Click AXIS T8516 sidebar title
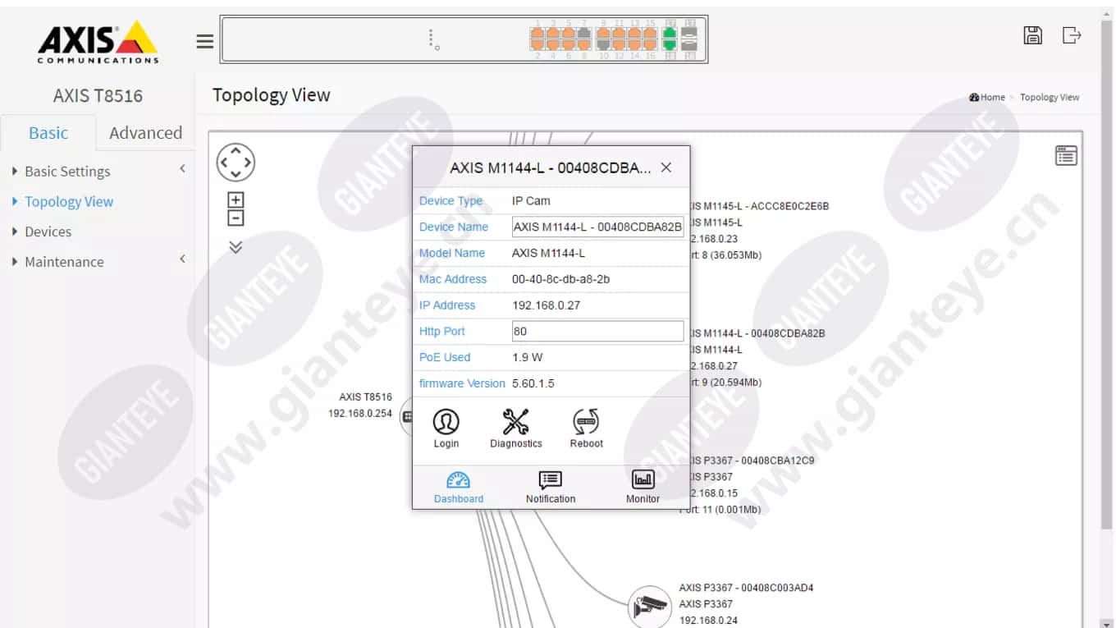The image size is (1116, 628). (98, 96)
